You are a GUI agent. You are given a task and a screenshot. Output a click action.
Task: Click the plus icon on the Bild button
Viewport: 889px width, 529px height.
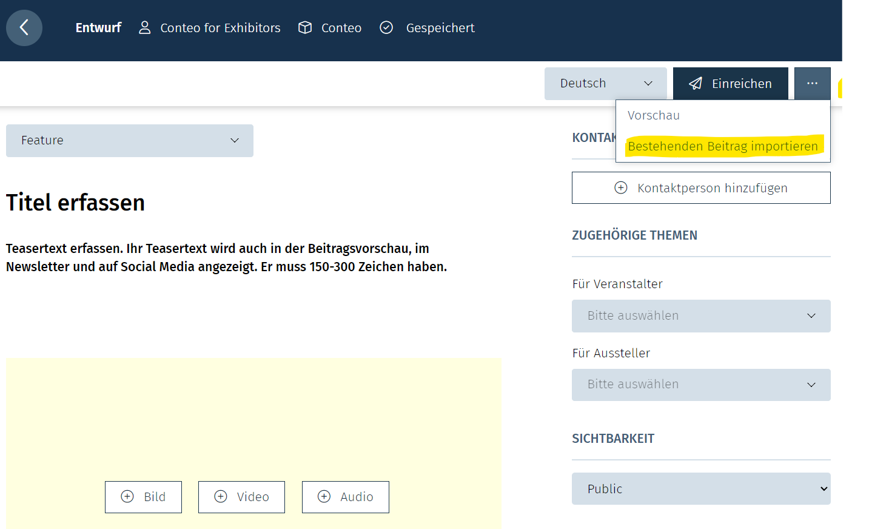tap(127, 497)
